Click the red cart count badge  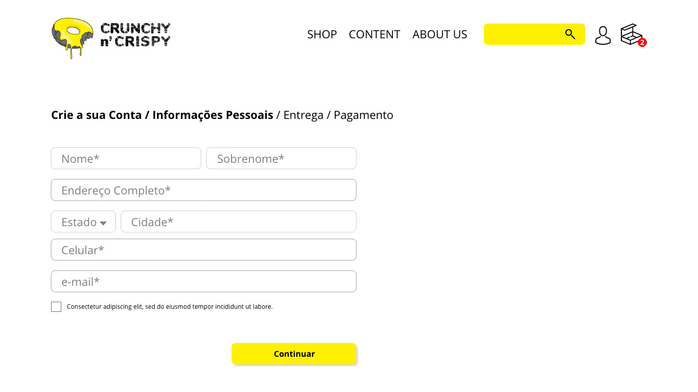[642, 42]
